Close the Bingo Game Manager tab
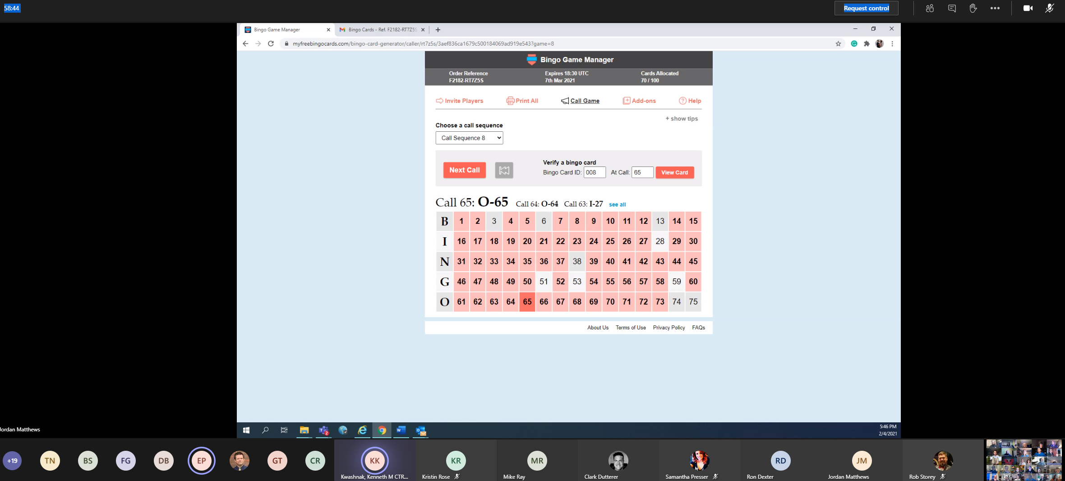Screen dimensions: 1065x481 328,30
